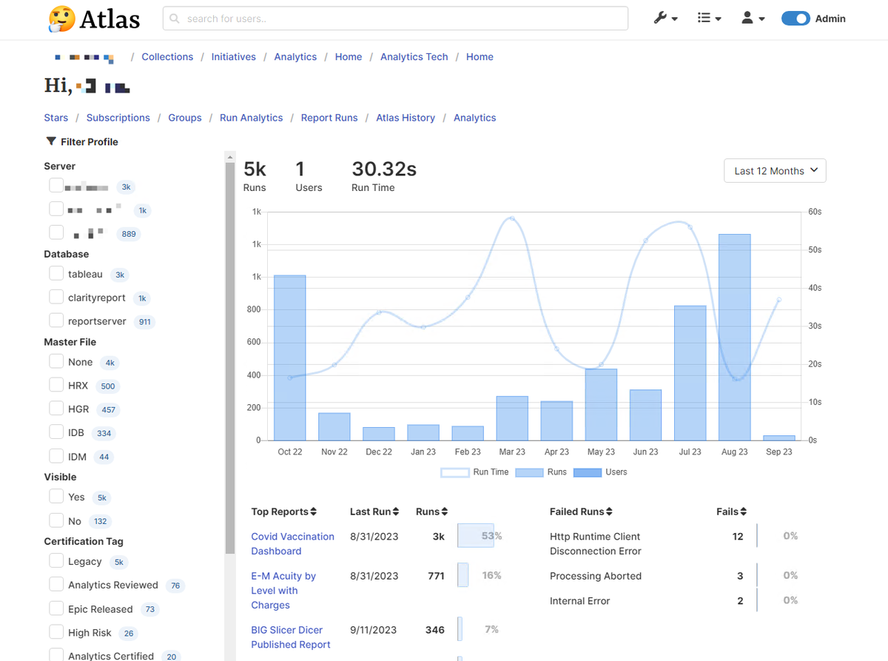This screenshot has width=888, height=661.
Task: Open the wrench tools icon
Action: point(662,18)
